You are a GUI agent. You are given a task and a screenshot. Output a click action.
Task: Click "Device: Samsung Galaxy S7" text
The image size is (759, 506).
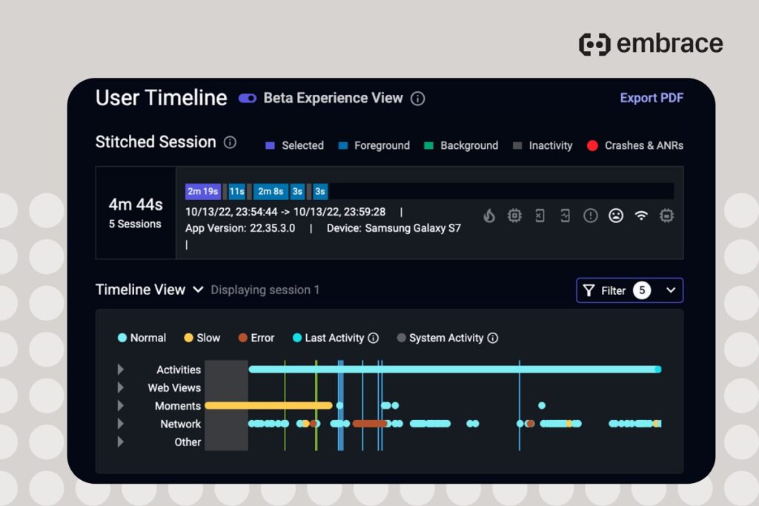point(394,228)
